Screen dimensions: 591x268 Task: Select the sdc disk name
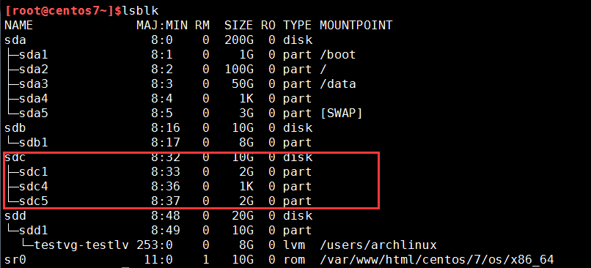15,157
